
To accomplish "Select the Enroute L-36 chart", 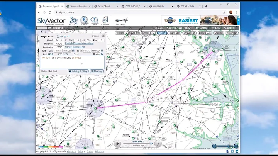I will pos(189,33).
